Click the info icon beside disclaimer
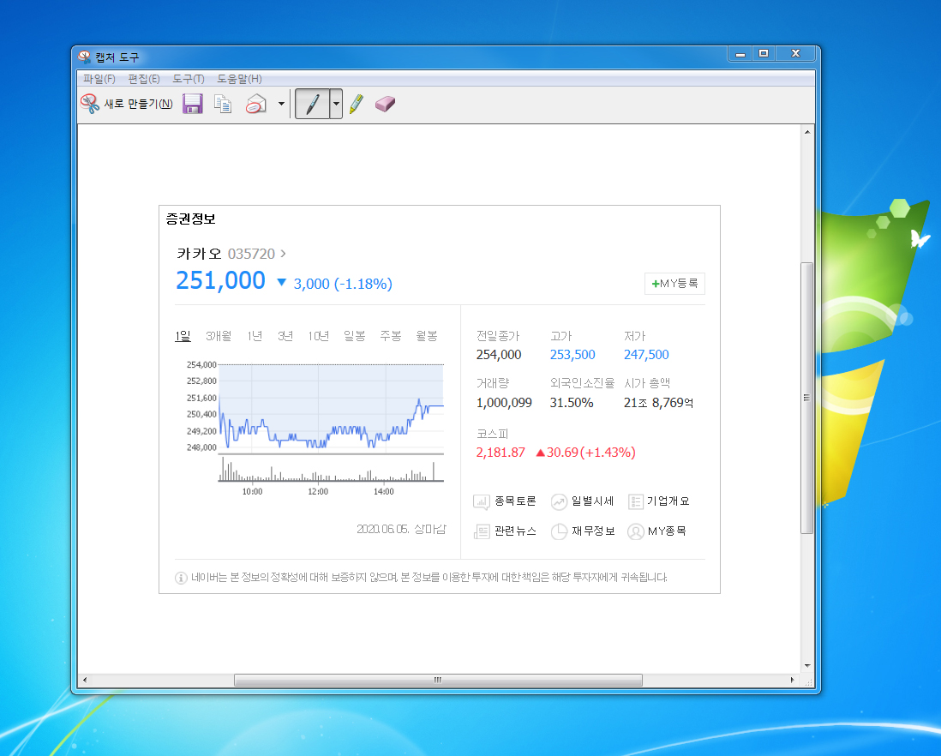This screenshot has width=941, height=756. click(x=181, y=578)
